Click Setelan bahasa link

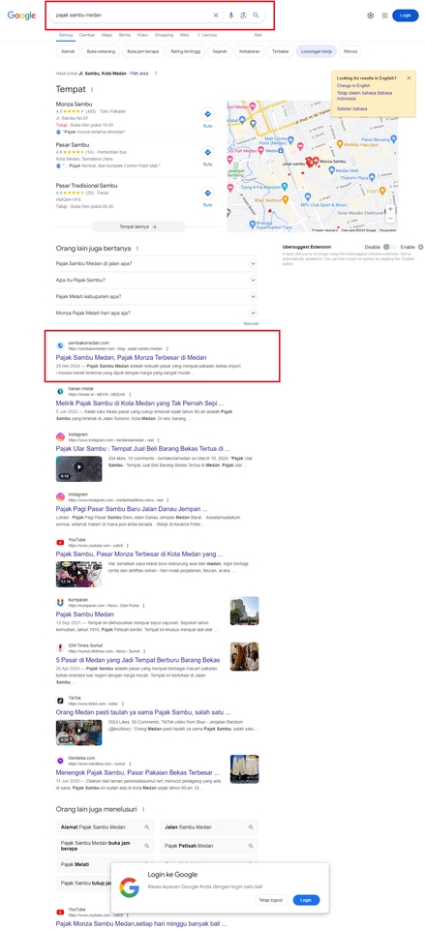352,109
